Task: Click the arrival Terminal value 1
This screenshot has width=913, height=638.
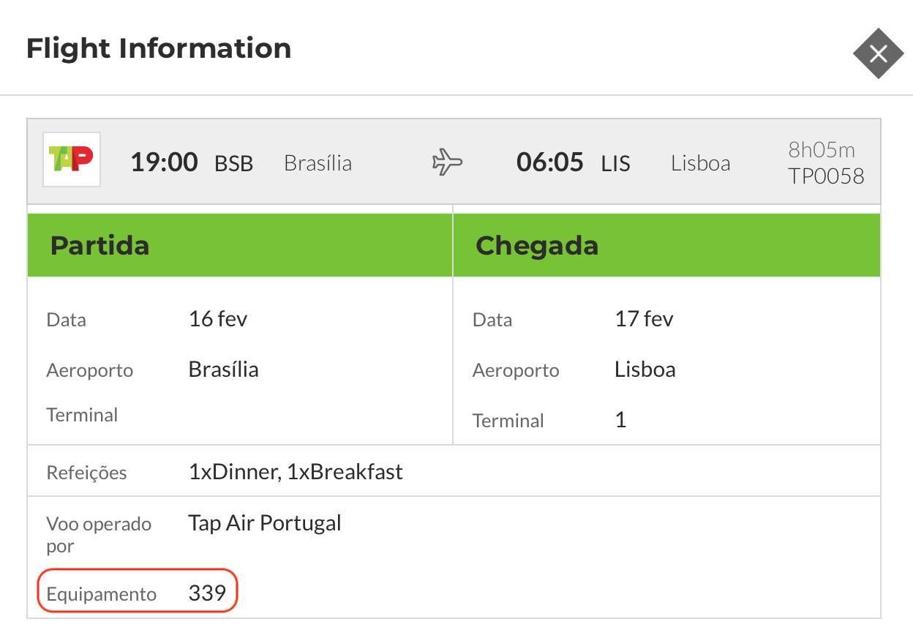Action: tap(620, 421)
